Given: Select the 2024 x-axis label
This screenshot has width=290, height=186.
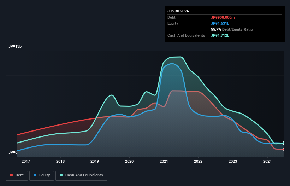Looking at the screenshot, I should (267, 161).
